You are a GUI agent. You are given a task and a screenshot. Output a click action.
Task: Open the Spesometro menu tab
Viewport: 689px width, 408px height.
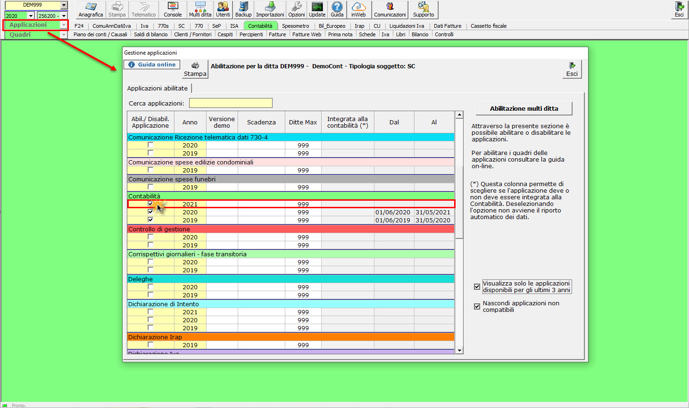pyautogui.click(x=296, y=26)
